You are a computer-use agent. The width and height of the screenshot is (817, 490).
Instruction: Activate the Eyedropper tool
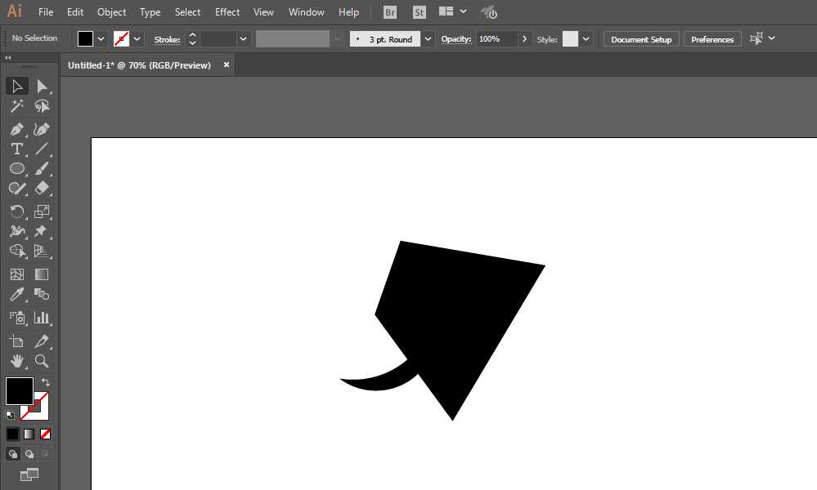point(16,295)
